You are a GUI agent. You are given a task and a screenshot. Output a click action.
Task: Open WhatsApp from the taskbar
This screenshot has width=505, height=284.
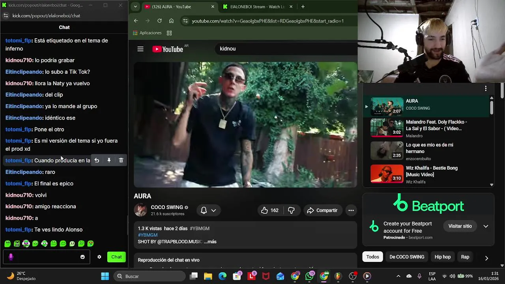(x=310, y=276)
